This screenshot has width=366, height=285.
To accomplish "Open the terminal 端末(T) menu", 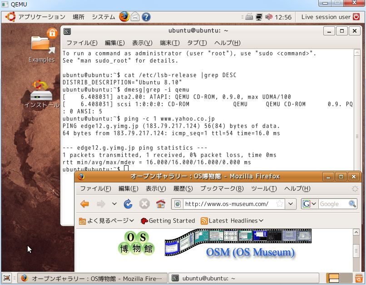I will [170, 43].
